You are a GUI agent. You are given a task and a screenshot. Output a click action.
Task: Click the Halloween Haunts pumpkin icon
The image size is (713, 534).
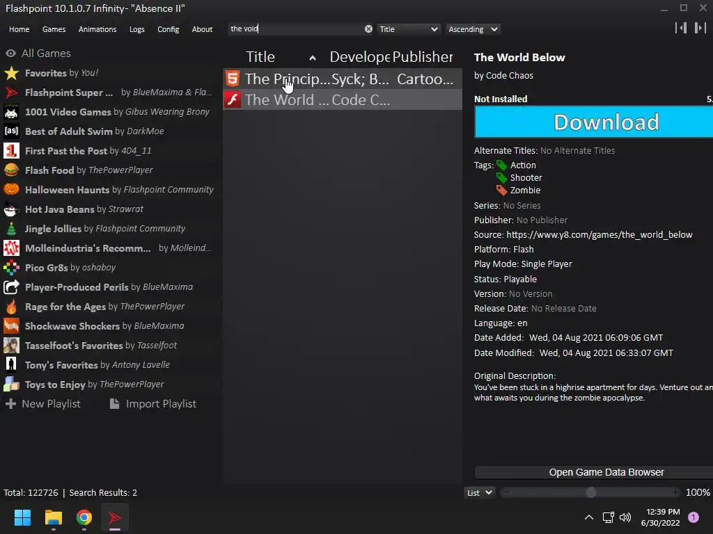point(11,190)
